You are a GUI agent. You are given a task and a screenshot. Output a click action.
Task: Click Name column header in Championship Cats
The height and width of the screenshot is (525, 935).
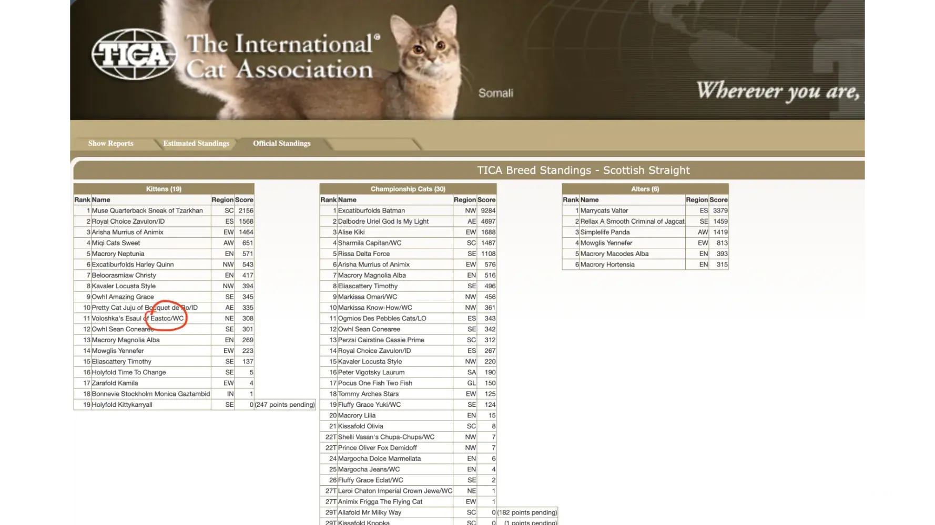coord(347,200)
